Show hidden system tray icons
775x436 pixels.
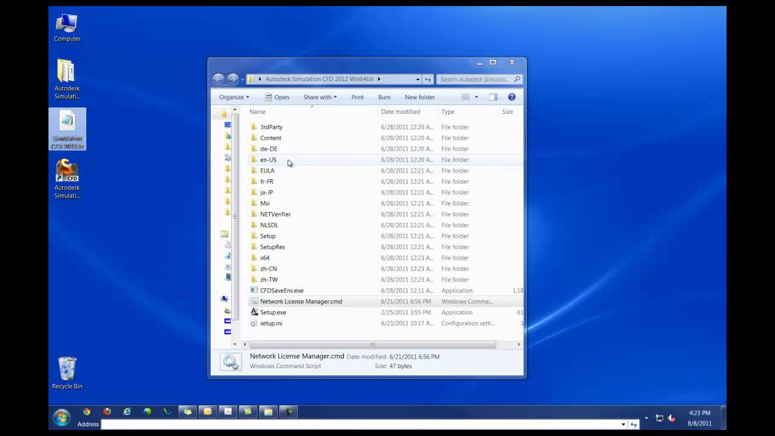tap(646, 418)
